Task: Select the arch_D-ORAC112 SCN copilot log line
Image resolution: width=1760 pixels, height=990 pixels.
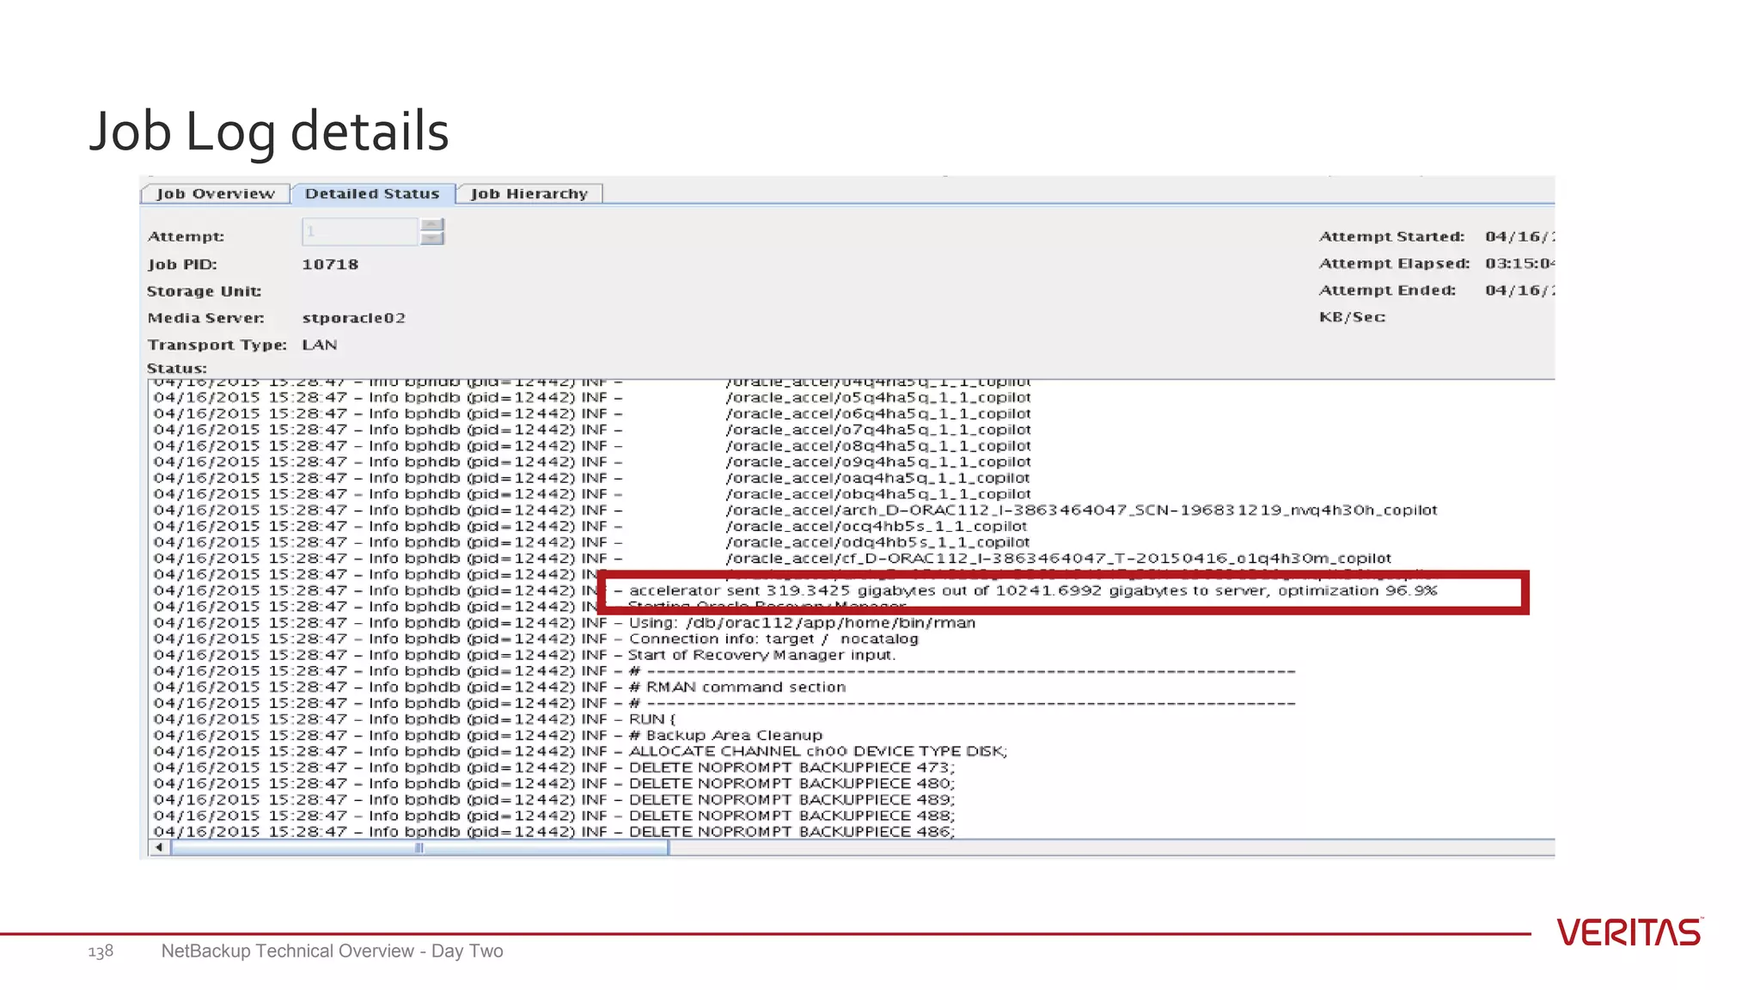Action: pos(795,510)
